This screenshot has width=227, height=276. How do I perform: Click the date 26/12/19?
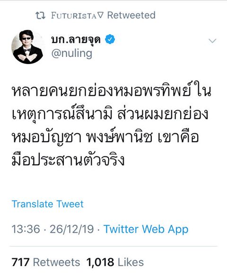click(x=72, y=230)
